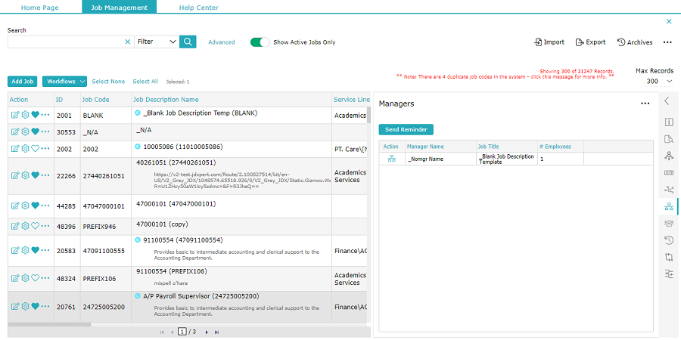The image size is (681, 340).
Task: Edit job 2001 using pencil icon
Action: pos(14,116)
